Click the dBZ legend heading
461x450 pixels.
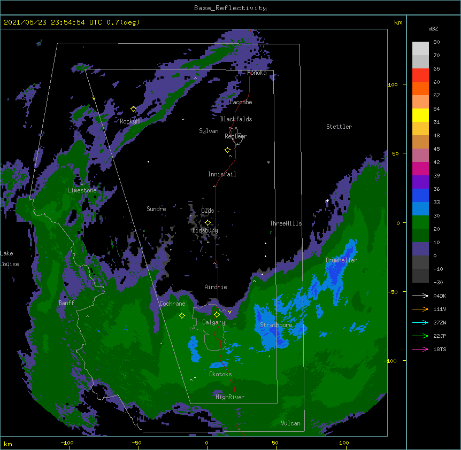tap(433, 28)
